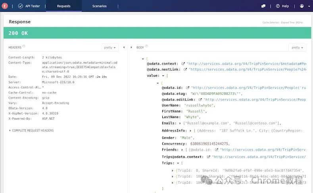Collapse the root JSON object
Image resolution: width=313 pixels, height=193 pixels.
[143, 59]
